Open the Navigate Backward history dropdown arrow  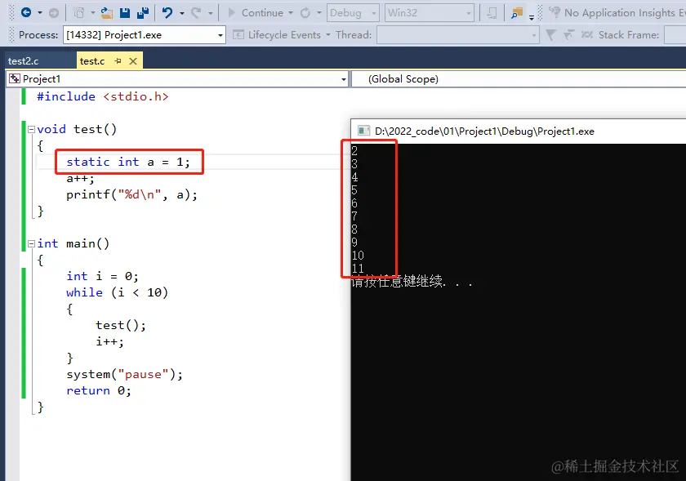(40, 13)
